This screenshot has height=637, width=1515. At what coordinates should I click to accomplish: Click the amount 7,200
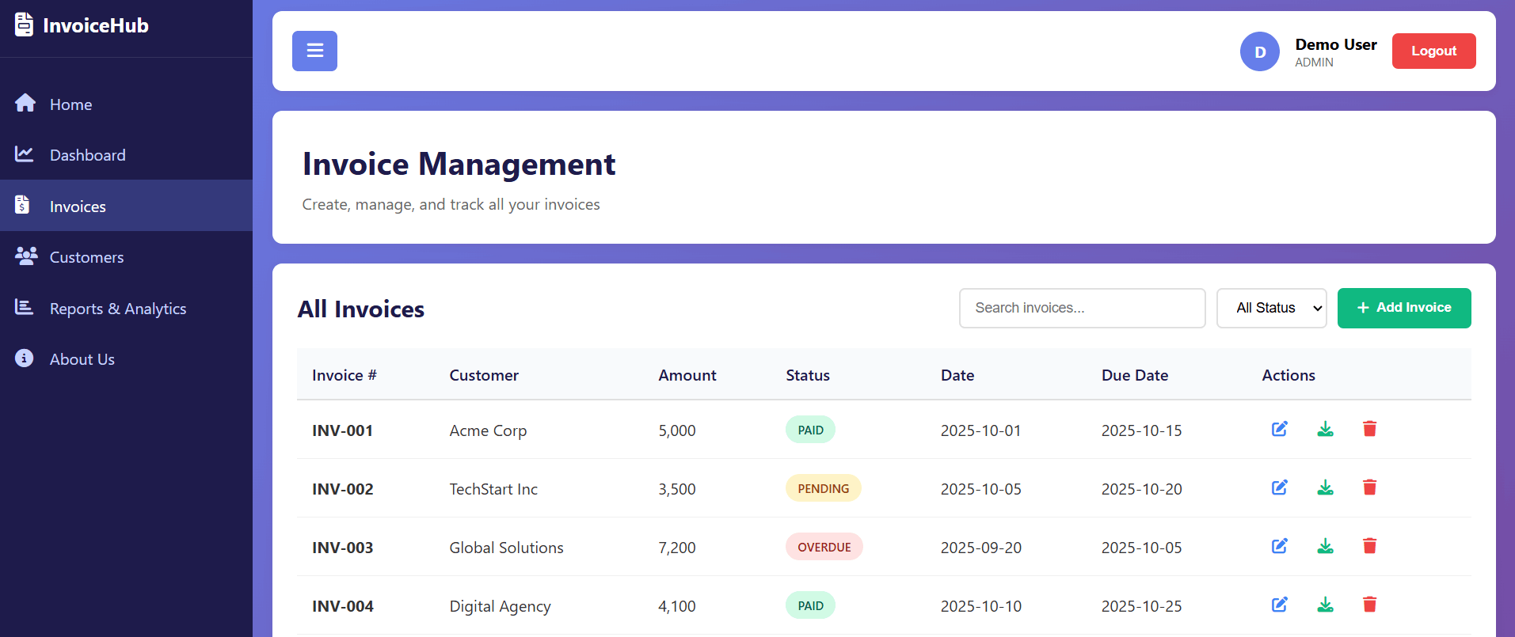pos(677,548)
